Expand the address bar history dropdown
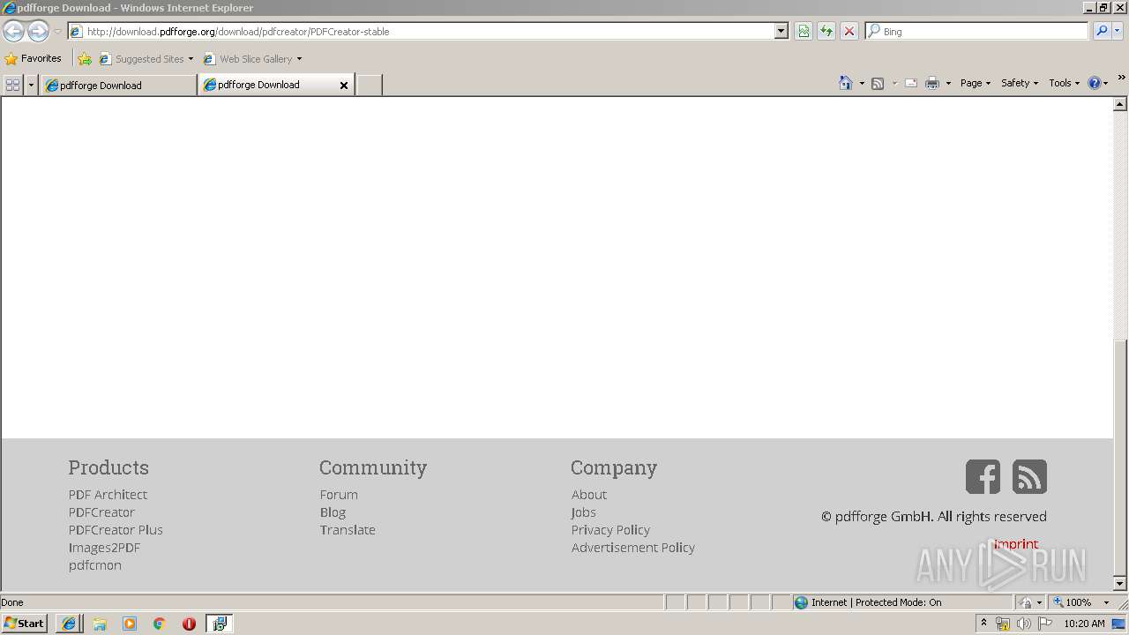The width and height of the screenshot is (1129, 635). [781, 31]
